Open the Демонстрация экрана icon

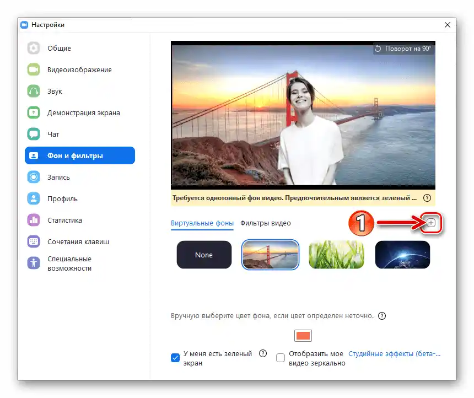coord(34,112)
